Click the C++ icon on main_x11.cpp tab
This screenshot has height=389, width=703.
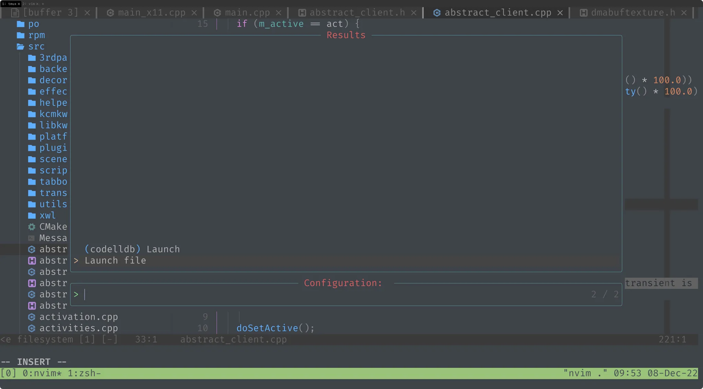110,13
